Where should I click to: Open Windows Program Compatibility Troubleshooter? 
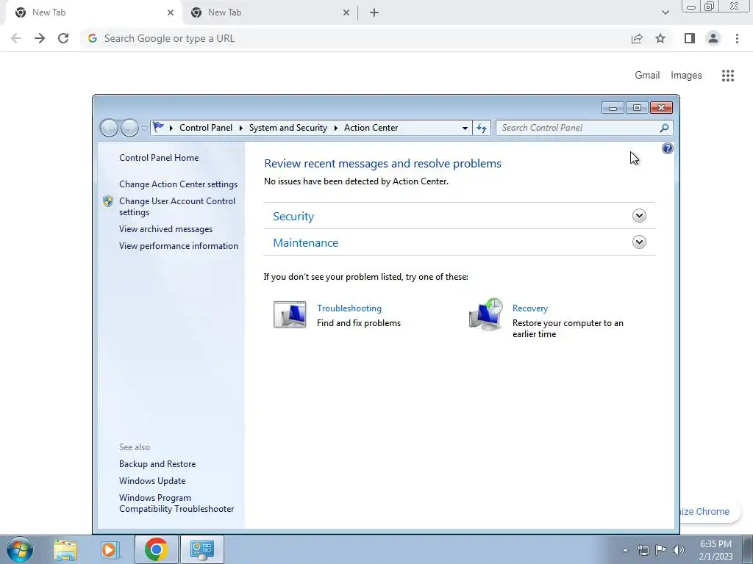176,503
